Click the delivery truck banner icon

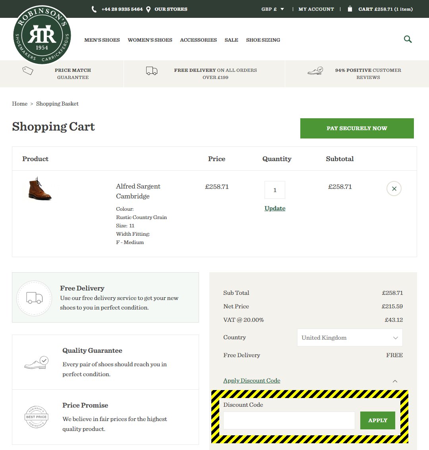click(152, 71)
